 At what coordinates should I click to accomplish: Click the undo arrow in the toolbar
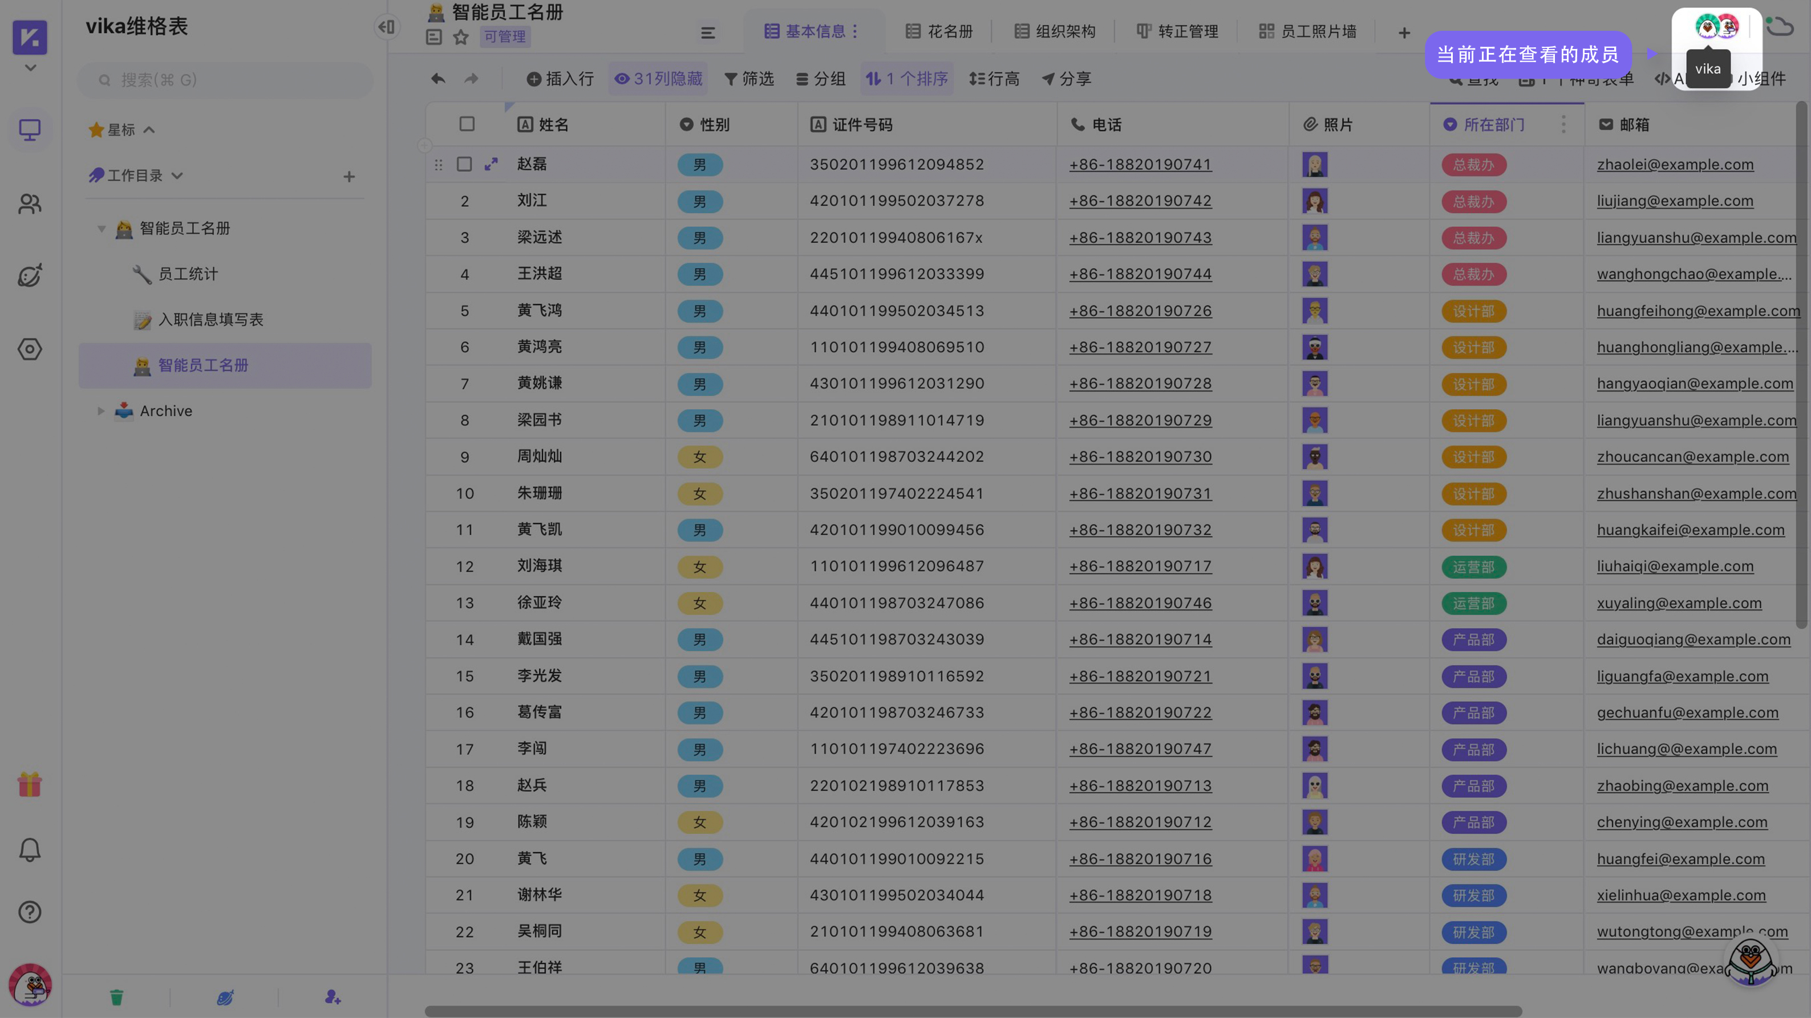tap(437, 79)
